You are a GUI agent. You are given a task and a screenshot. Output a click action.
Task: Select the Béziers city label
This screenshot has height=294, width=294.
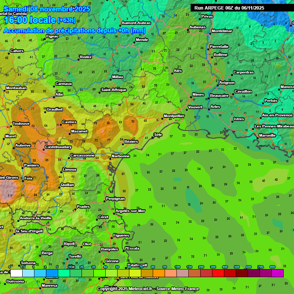pyautogui.click(x=131, y=142)
